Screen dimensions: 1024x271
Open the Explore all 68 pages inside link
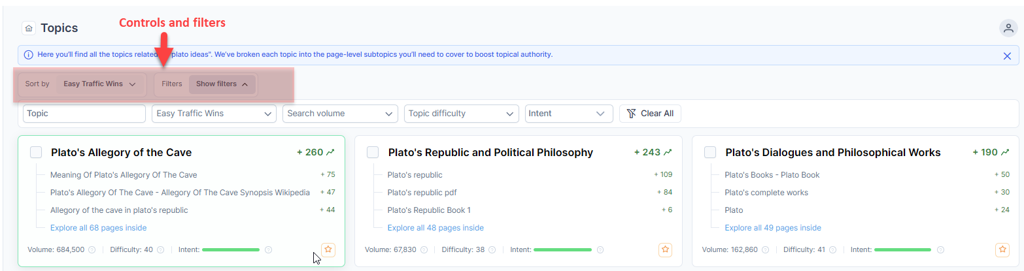98,228
